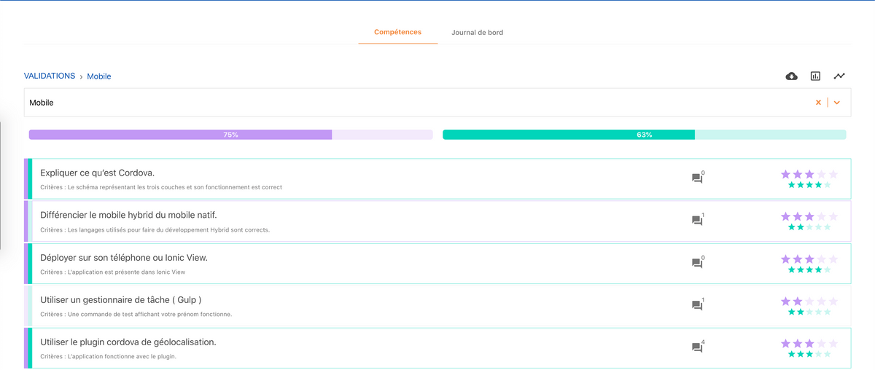Download validations via the cloud icon
The width and height of the screenshot is (875, 370).
792,76
